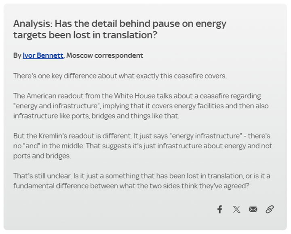Open Ivor Bennett's author profile link
291x234 pixels.
43,55
